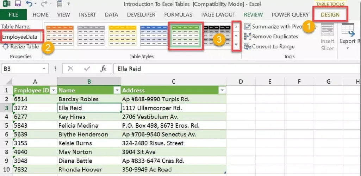Image resolution: width=361 pixels, height=176 pixels.
Task: Click the Table Name input field
Action: coord(21,37)
